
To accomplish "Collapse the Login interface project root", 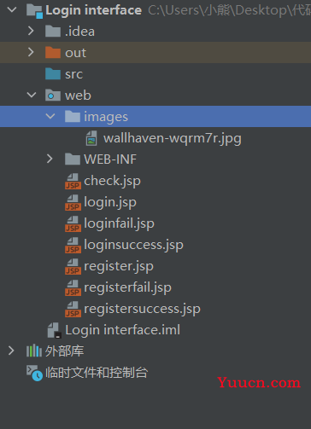I will pyautogui.click(x=12, y=10).
